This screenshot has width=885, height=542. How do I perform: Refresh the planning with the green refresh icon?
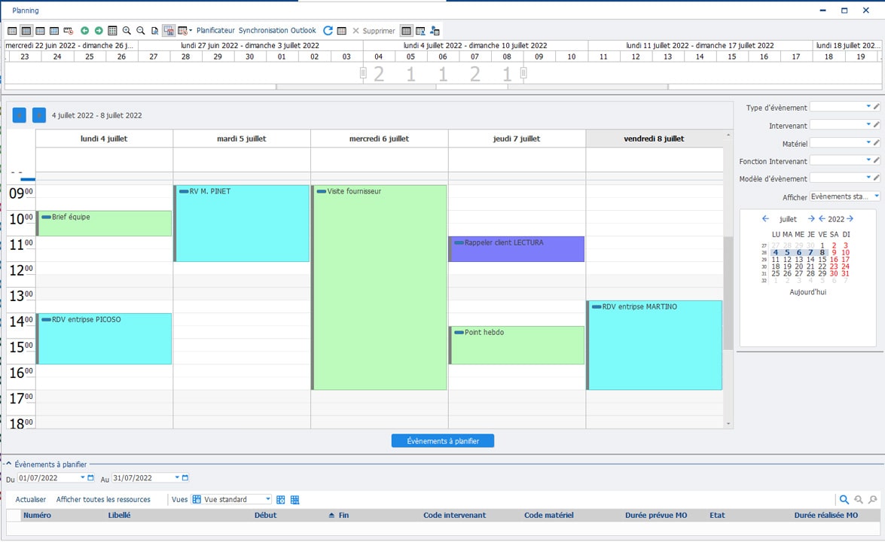pos(328,30)
